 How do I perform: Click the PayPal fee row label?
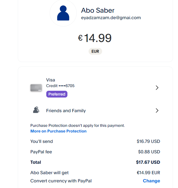[x=41, y=152]
